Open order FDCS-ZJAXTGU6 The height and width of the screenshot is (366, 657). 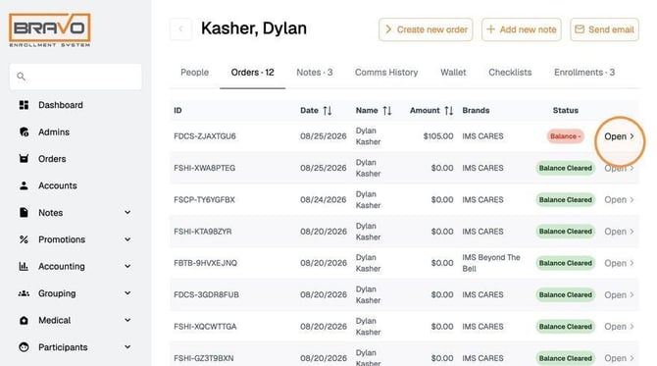(x=619, y=136)
